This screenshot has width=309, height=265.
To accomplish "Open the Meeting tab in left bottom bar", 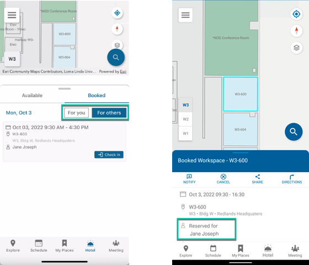I will point(116,246).
